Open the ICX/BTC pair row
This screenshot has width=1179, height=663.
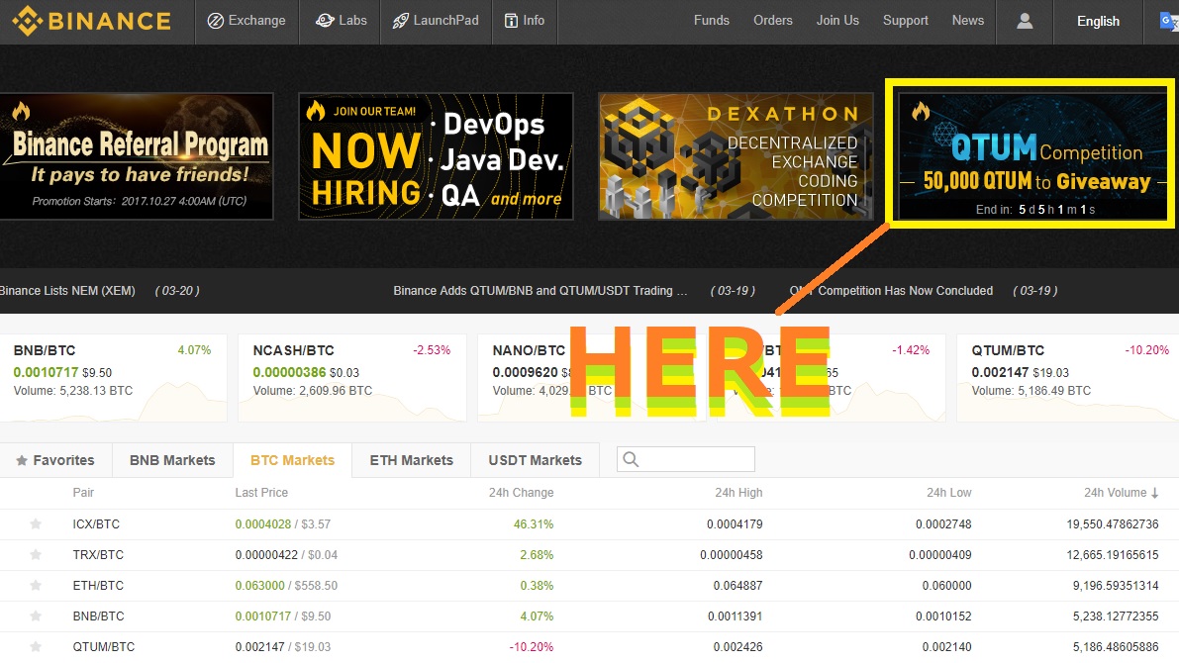click(590, 523)
